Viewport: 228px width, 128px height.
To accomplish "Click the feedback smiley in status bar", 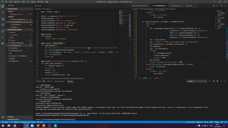I will point(222,122).
